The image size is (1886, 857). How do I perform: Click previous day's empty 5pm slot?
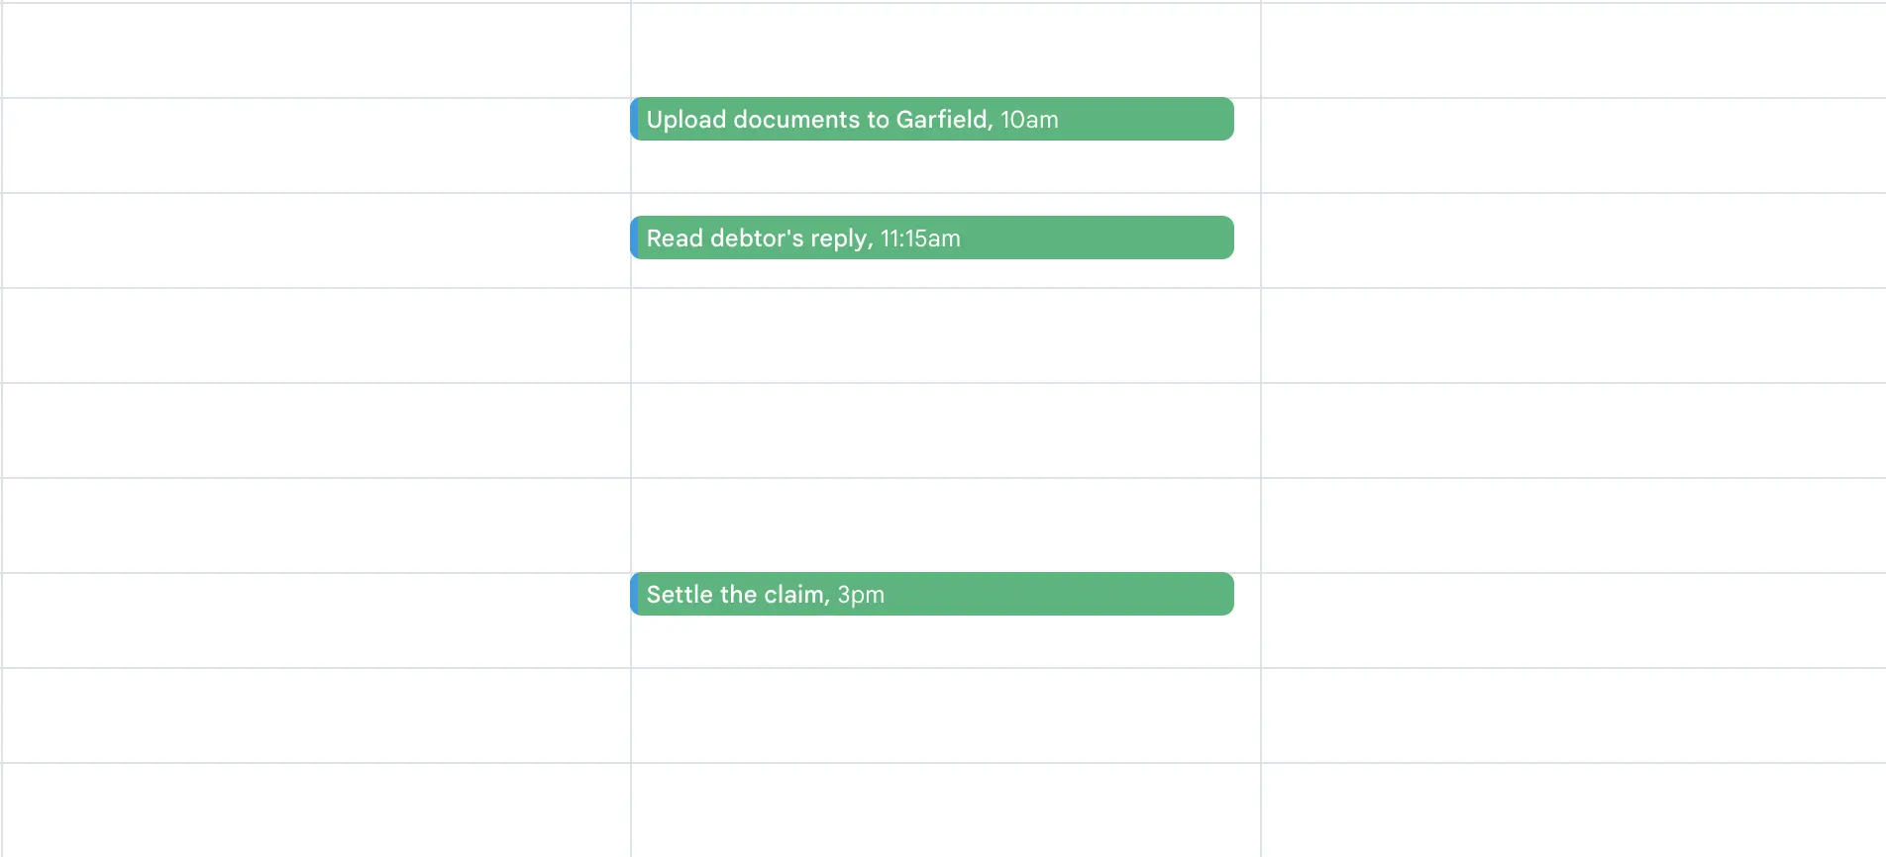(315, 808)
